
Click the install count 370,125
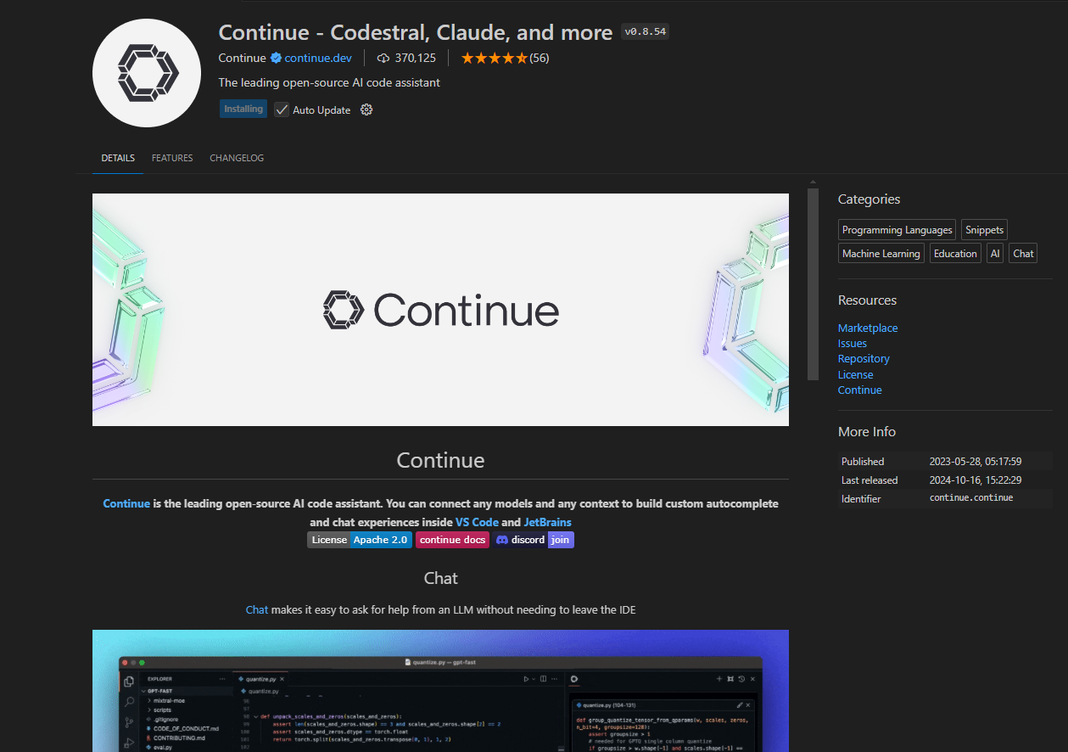click(x=416, y=59)
